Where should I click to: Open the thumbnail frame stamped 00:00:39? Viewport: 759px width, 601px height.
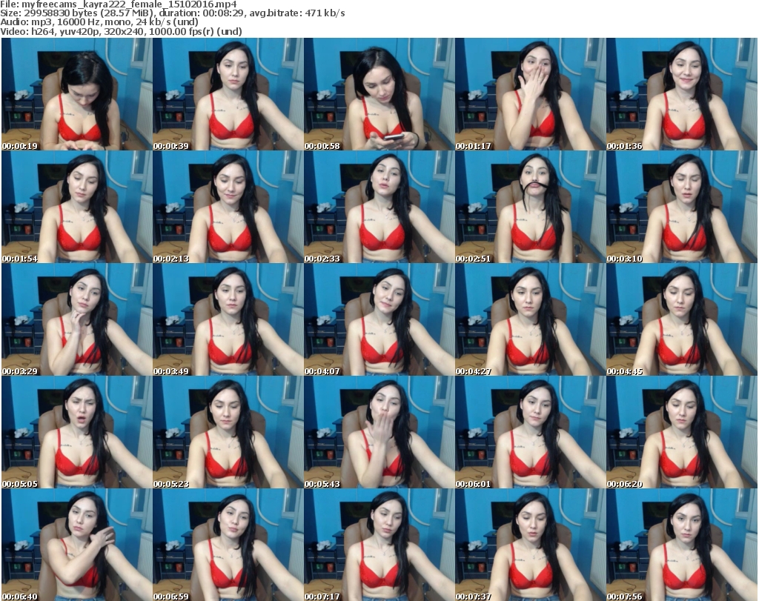[228, 94]
